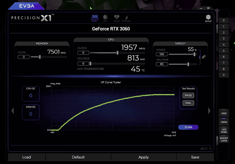Click the memory clock offset input field
235x164 pixels.
point(24,57)
